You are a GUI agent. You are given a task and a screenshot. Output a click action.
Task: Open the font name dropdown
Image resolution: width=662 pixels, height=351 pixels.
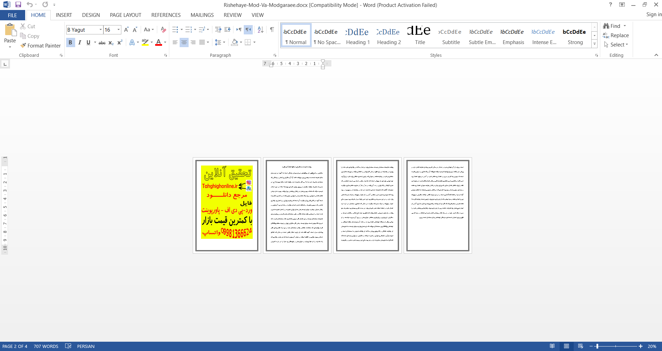(101, 30)
